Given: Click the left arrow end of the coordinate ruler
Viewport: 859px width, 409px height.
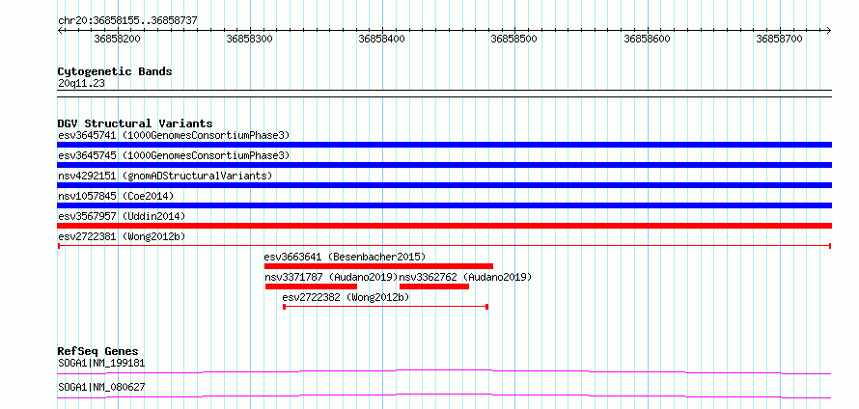Looking at the screenshot, I should (60, 30).
